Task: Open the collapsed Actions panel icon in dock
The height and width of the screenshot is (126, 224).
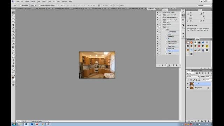Action: 183,15
